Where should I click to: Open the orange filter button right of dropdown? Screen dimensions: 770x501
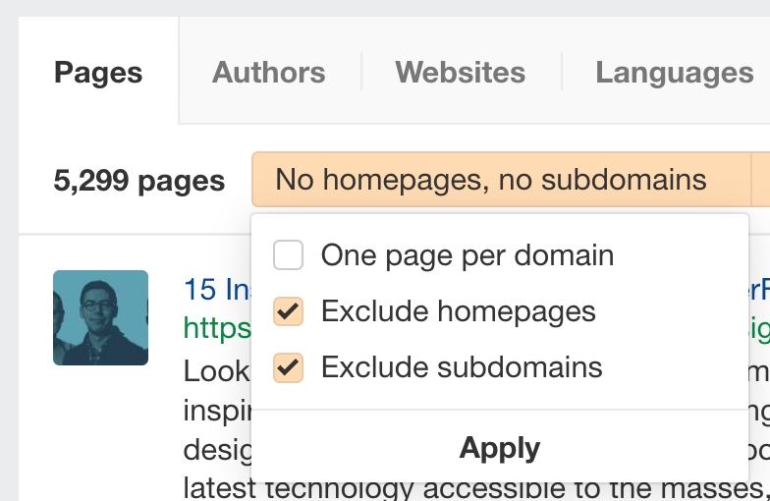(x=760, y=179)
